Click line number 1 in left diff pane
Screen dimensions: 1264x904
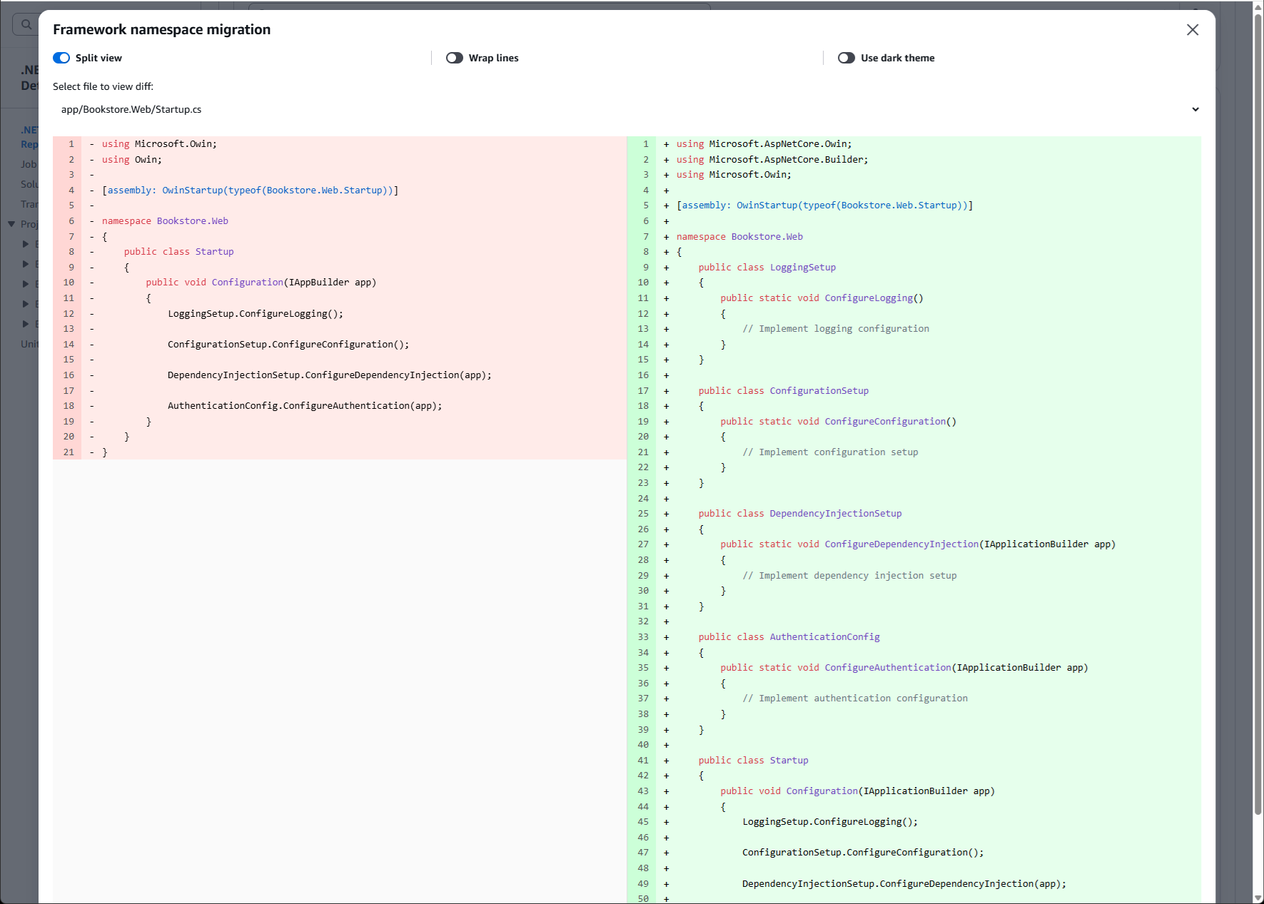(x=70, y=143)
